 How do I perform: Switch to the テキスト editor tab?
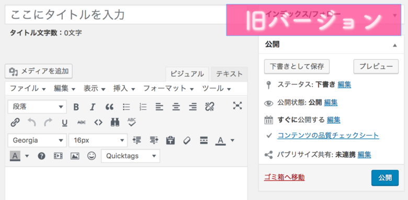[x=229, y=74]
